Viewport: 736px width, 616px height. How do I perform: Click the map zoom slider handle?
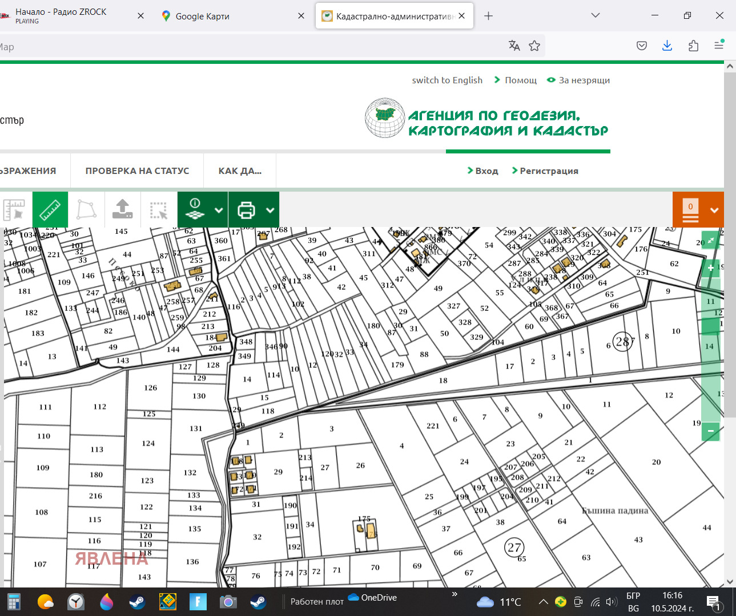(x=710, y=326)
